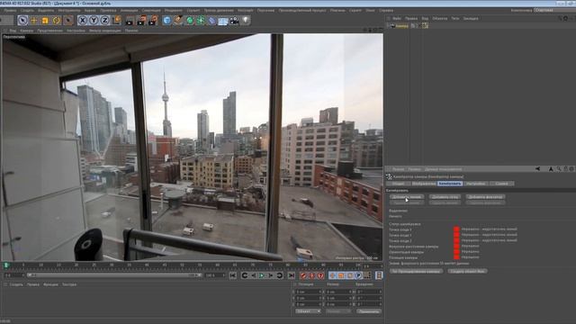
Task: Select the live selection arrow tool
Action: click(22, 20)
